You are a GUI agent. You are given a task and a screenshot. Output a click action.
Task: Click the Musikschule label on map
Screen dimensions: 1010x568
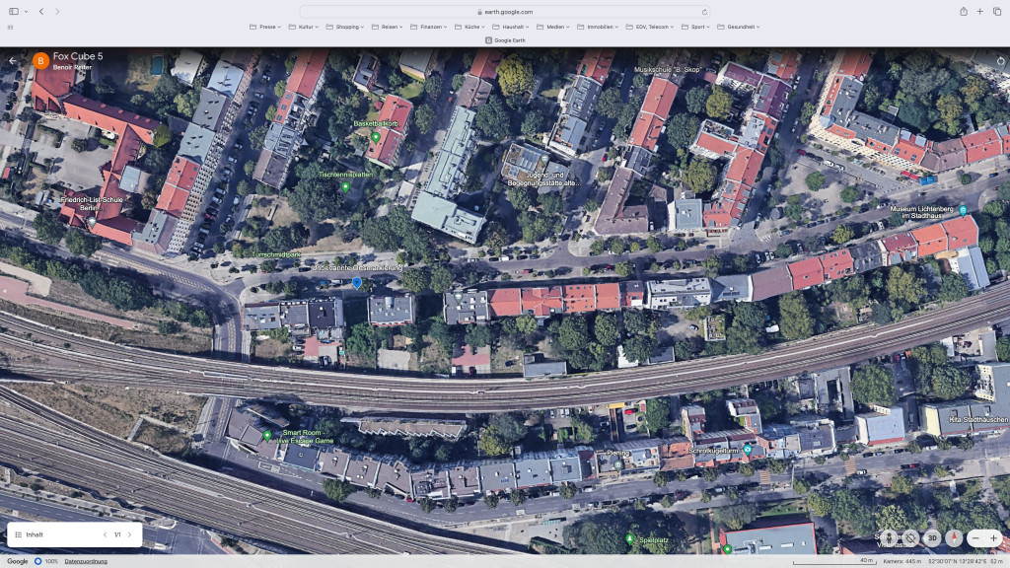[x=668, y=70]
